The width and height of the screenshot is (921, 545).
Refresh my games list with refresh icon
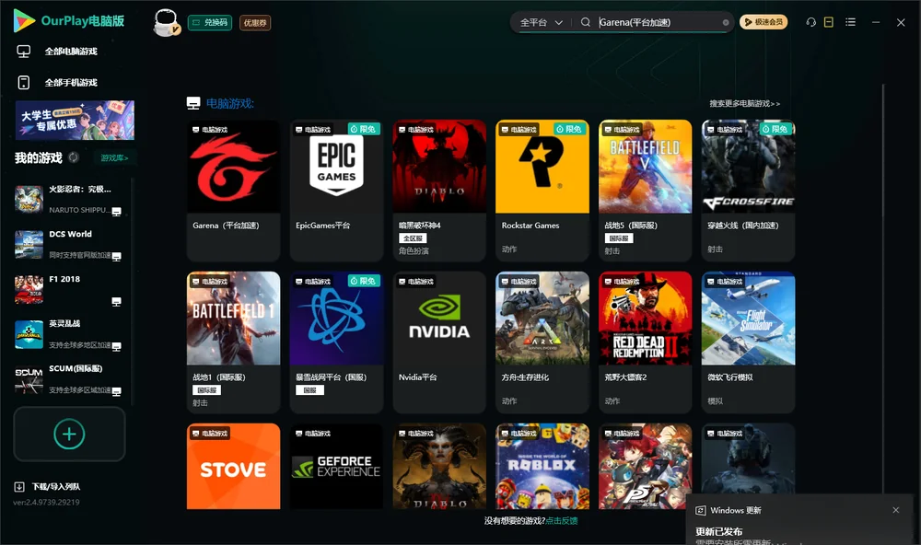click(x=74, y=157)
